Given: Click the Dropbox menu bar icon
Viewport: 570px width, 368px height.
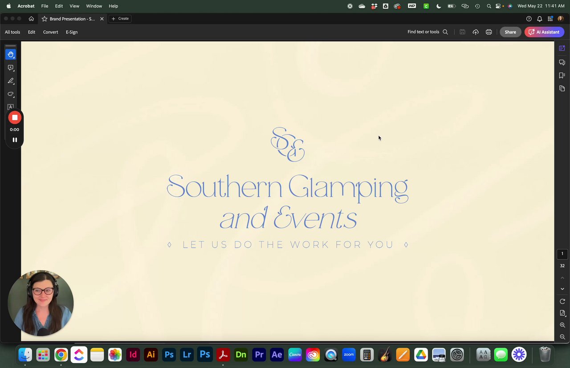Looking at the screenshot, I should (374, 6).
